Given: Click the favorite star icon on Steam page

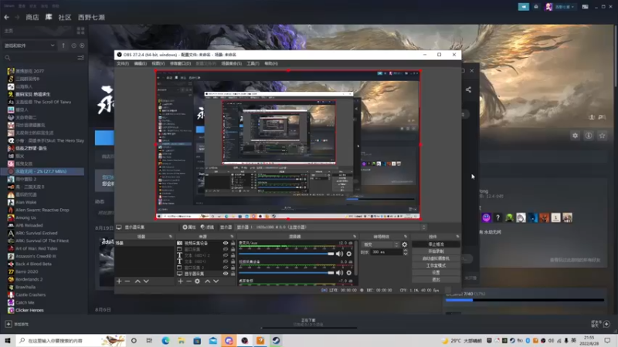Looking at the screenshot, I should pyautogui.click(x=603, y=136).
